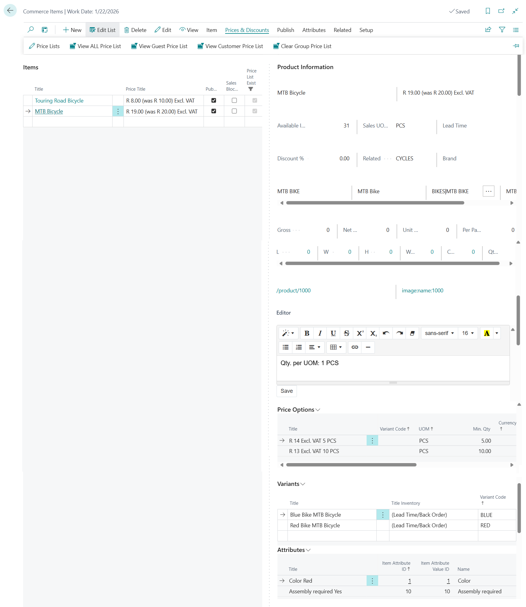
Task: Open the filter pane
Action: coord(502,30)
